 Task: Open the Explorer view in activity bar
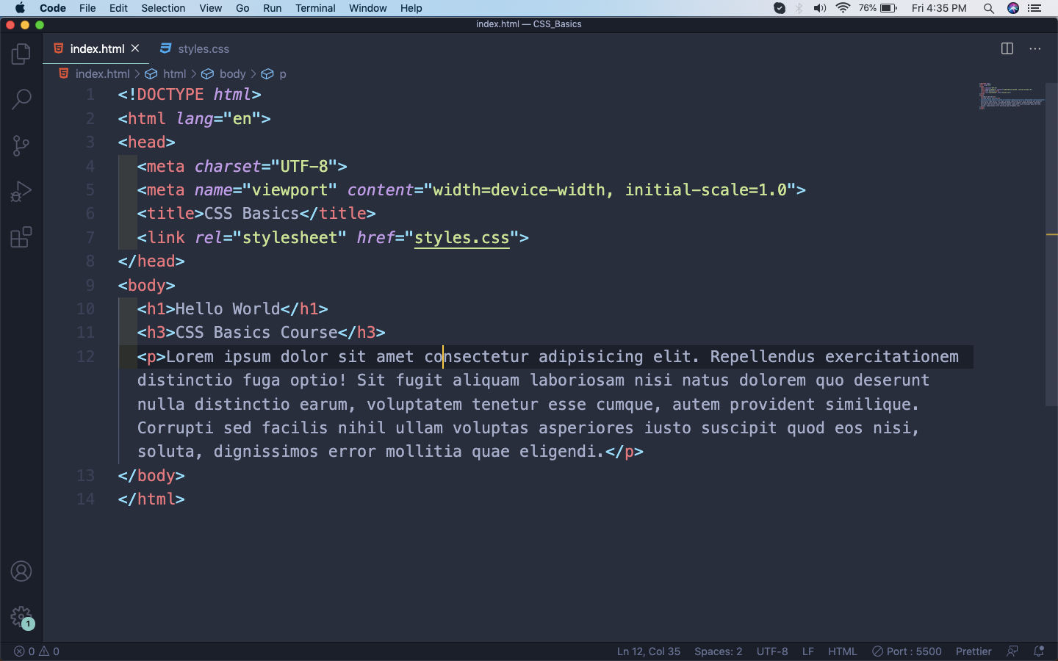(21, 54)
